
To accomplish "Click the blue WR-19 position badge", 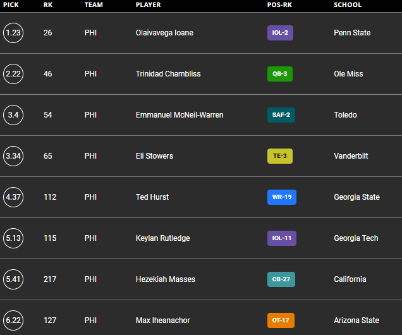I will coord(281,197).
